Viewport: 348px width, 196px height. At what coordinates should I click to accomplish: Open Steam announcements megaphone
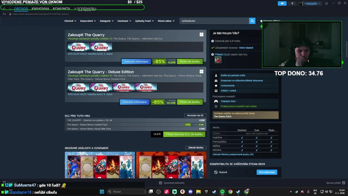point(282,3)
